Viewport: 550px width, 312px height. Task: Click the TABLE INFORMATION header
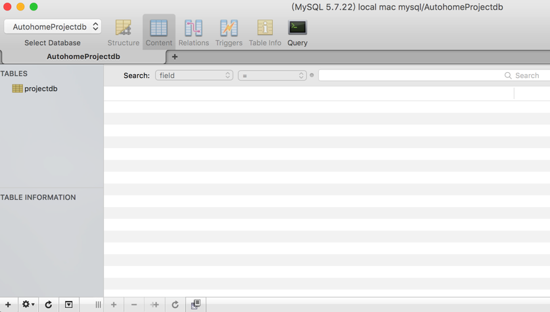coord(38,197)
